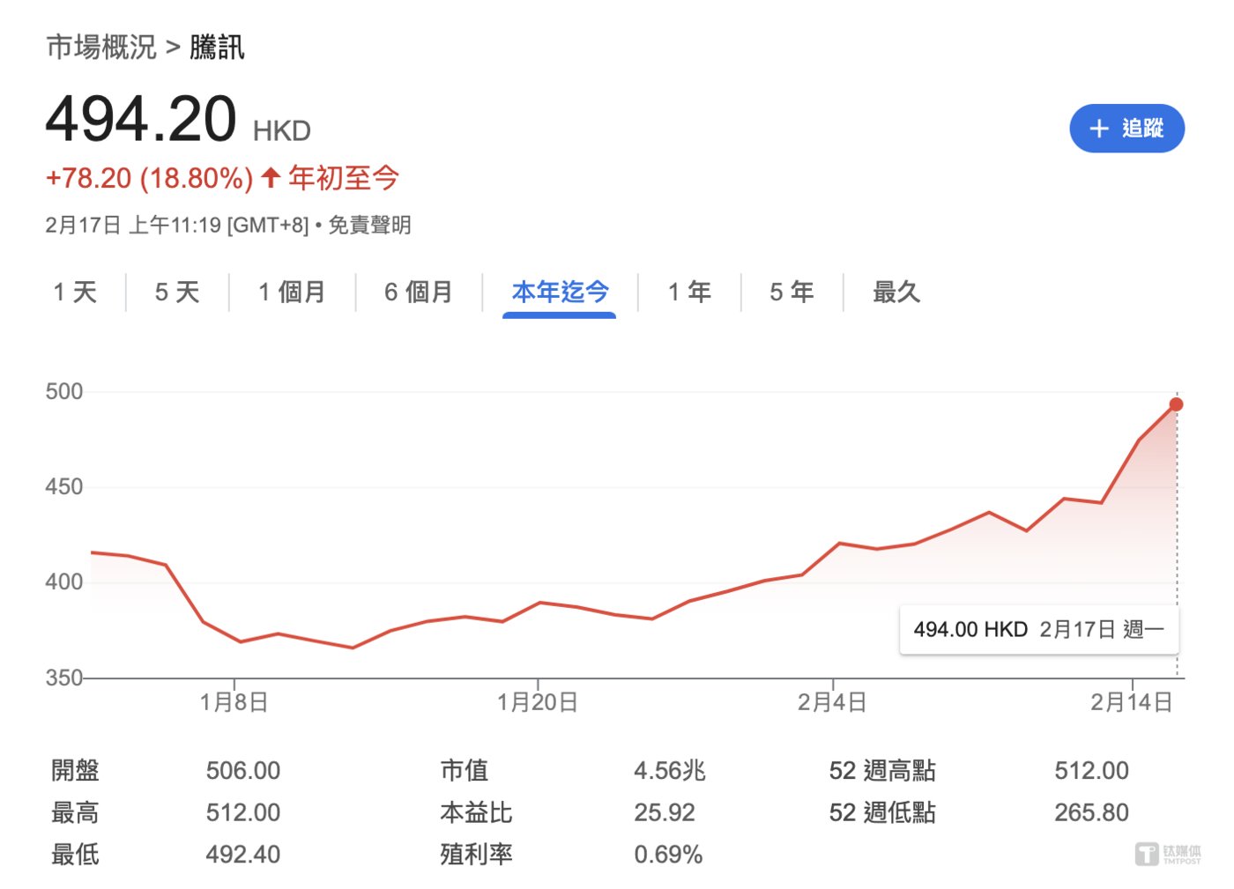Select the 本年迄今 tab
1234x889 pixels.
[560, 292]
